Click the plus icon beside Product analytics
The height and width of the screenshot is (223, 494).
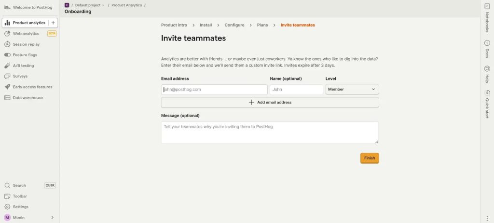pyautogui.click(x=53, y=23)
